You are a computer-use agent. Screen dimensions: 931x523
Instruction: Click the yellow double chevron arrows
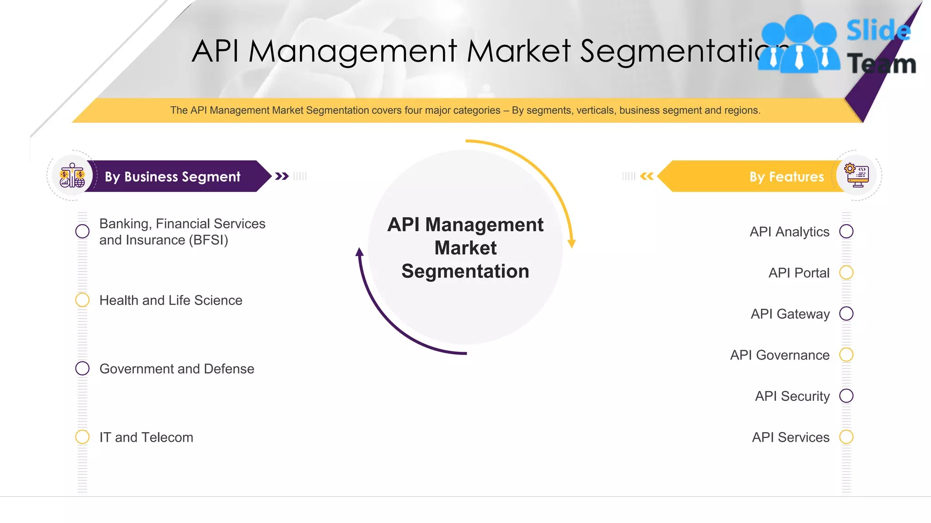click(x=647, y=176)
